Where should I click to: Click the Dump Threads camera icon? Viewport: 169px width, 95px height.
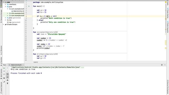point(4,74)
